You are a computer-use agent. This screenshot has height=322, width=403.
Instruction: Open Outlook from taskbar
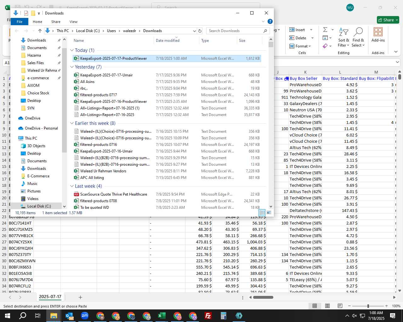pyautogui.click(x=69, y=316)
